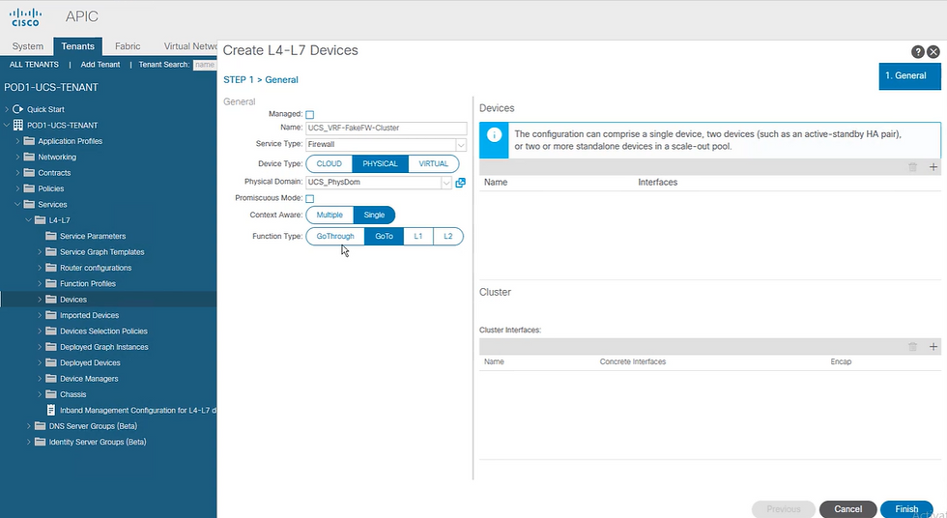Toggle the Managed checkbox

[310, 115]
